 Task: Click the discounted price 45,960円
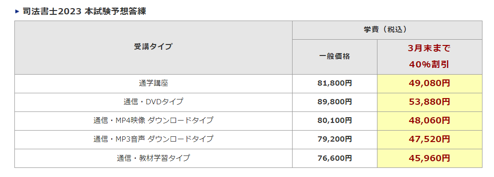point(429,158)
